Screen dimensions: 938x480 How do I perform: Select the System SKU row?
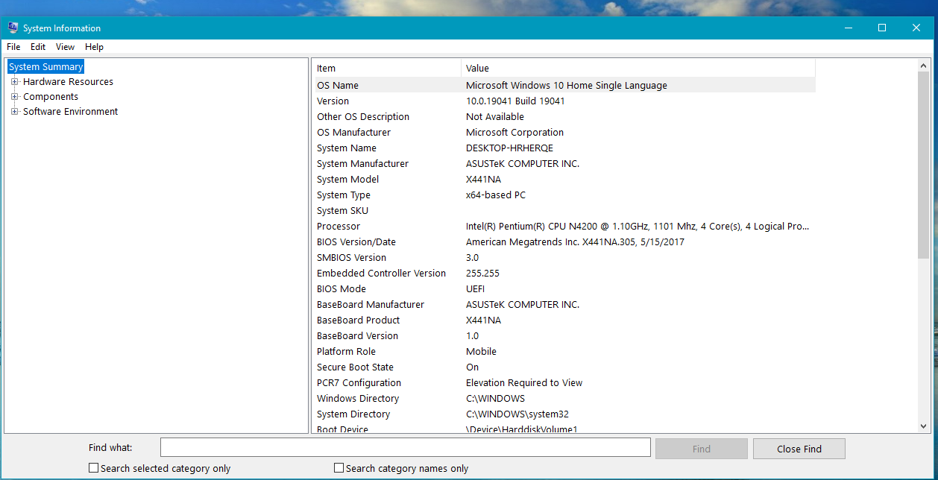pyautogui.click(x=564, y=210)
